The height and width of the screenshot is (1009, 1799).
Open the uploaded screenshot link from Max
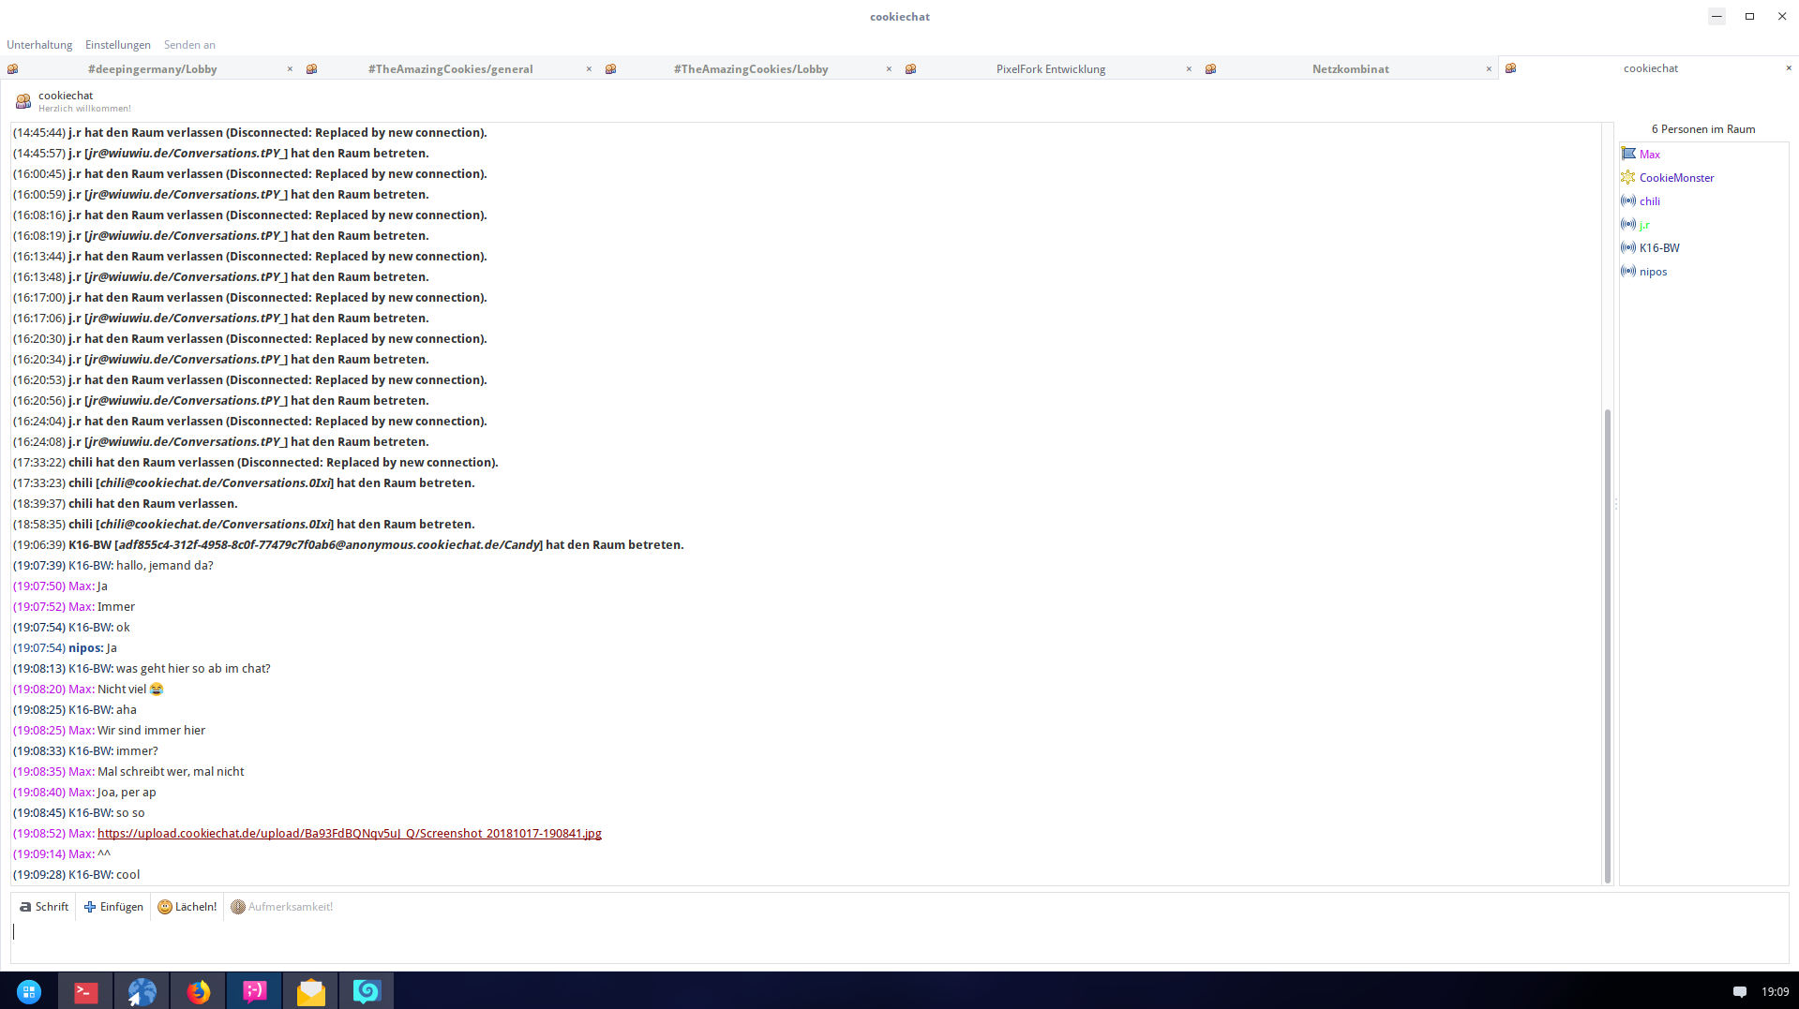click(x=349, y=834)
